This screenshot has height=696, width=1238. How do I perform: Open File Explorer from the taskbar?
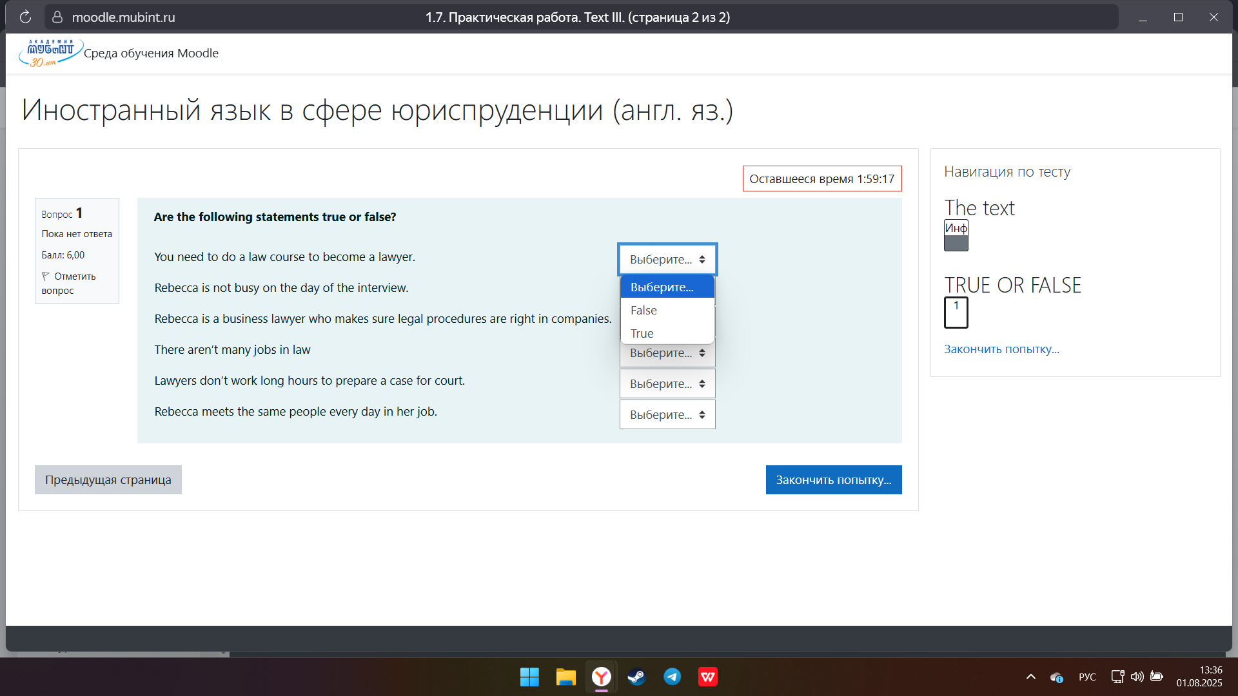[x=565, y=677]
